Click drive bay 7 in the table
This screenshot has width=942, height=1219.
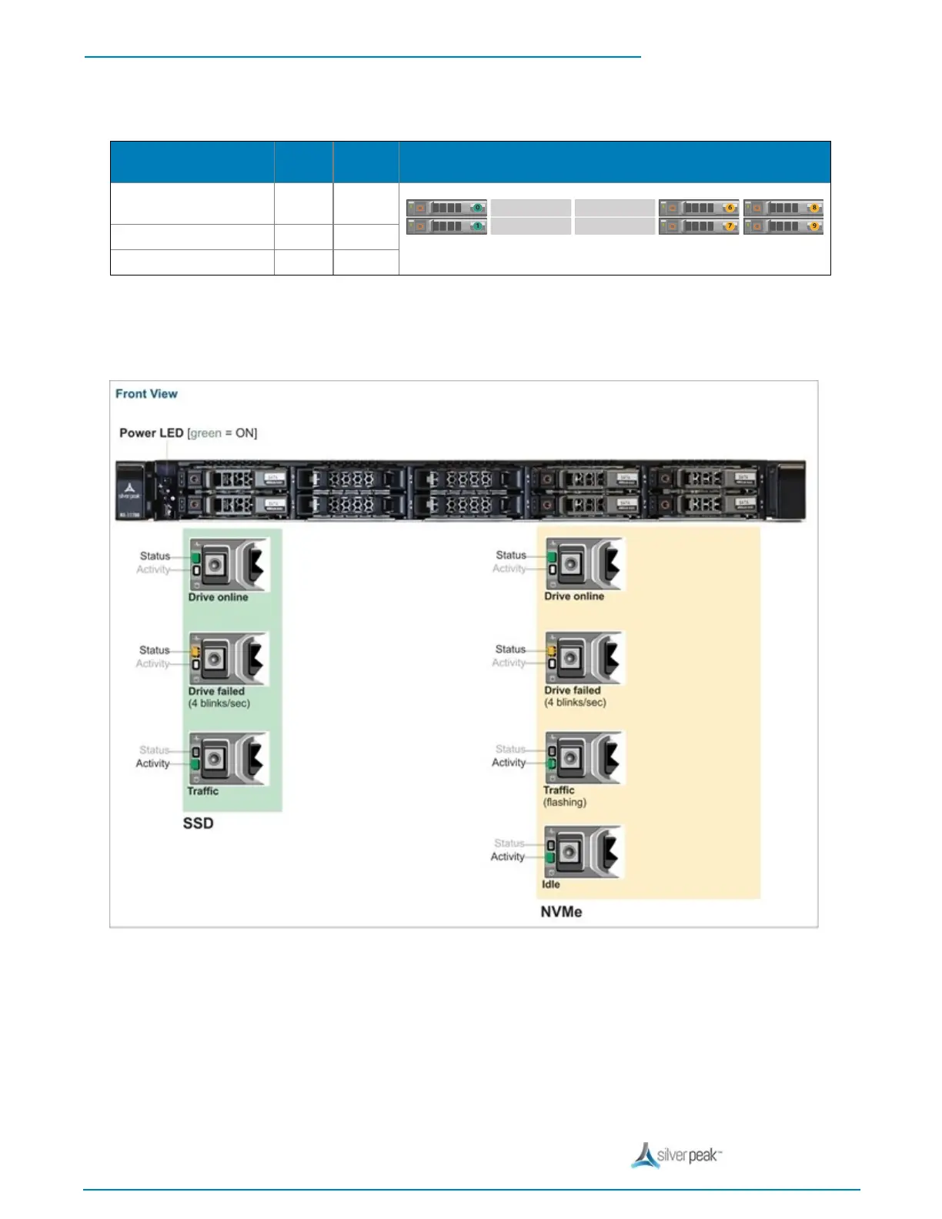(699, 226)
